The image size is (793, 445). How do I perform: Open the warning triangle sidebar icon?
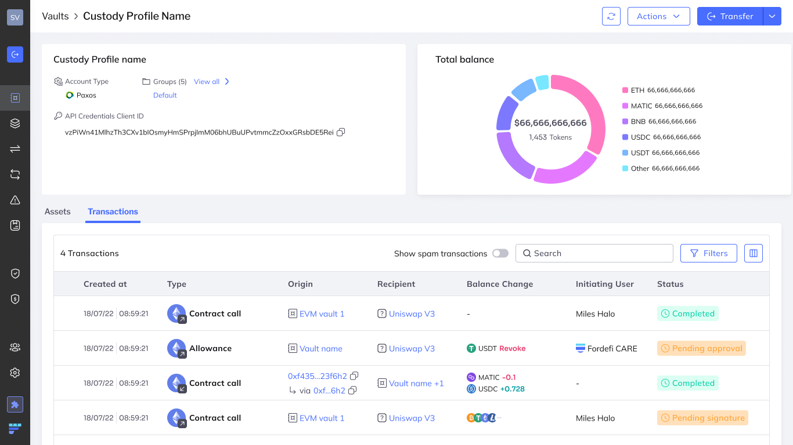click(x=15, y=200)
